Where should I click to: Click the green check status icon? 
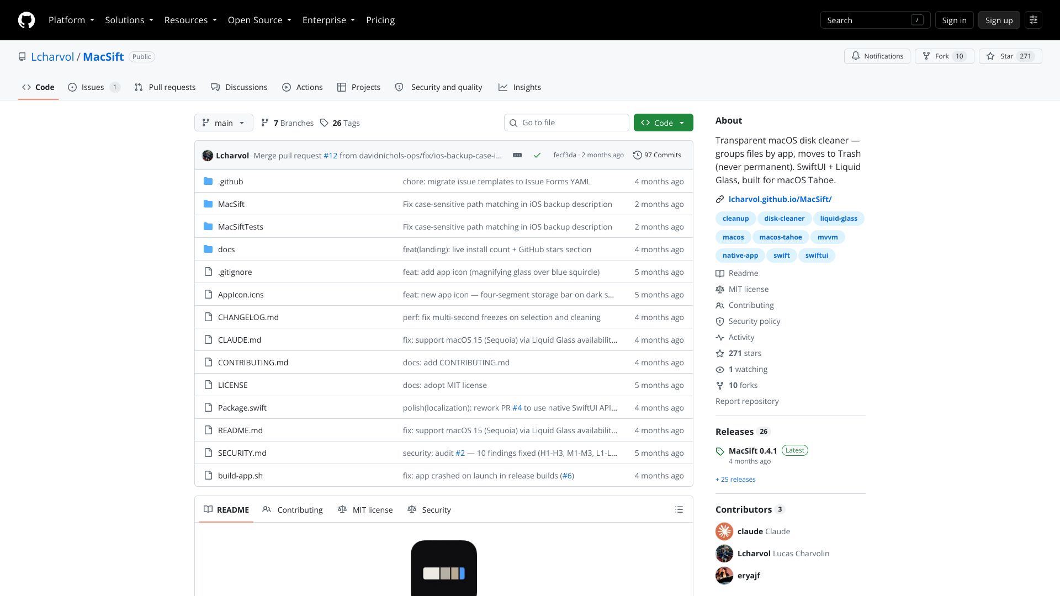pos(537,155)
